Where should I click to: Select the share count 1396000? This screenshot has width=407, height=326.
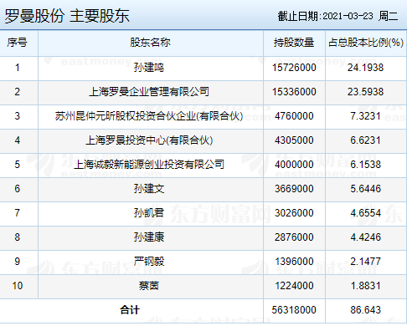[x=294, y=262]
